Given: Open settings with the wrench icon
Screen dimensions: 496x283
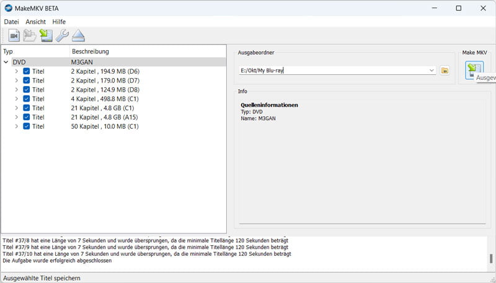Looking at the screenshot, I should pos(62,36).
